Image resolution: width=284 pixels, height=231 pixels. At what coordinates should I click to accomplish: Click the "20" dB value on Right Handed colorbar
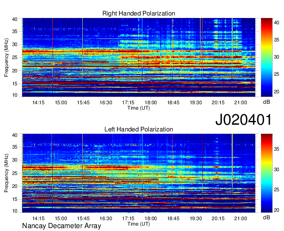pos(276,92)
